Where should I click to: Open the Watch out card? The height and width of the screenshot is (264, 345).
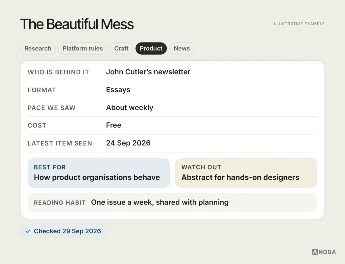tap(246, 173)
